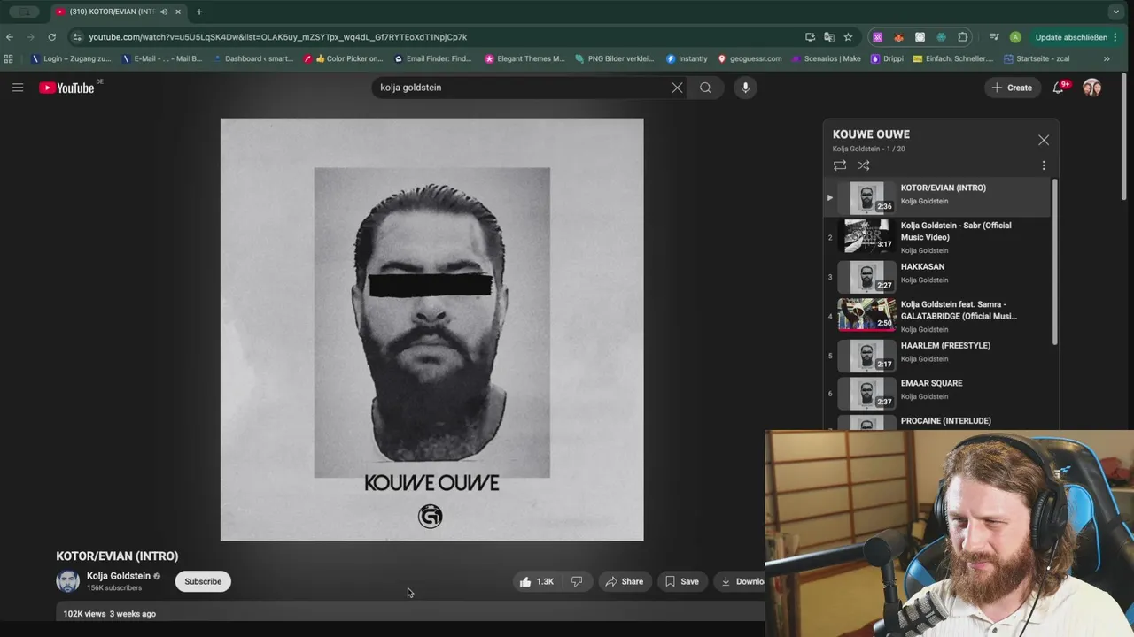
Task: Open the Kolja Goldstein channel name link
Action: [x=118, y=576]
